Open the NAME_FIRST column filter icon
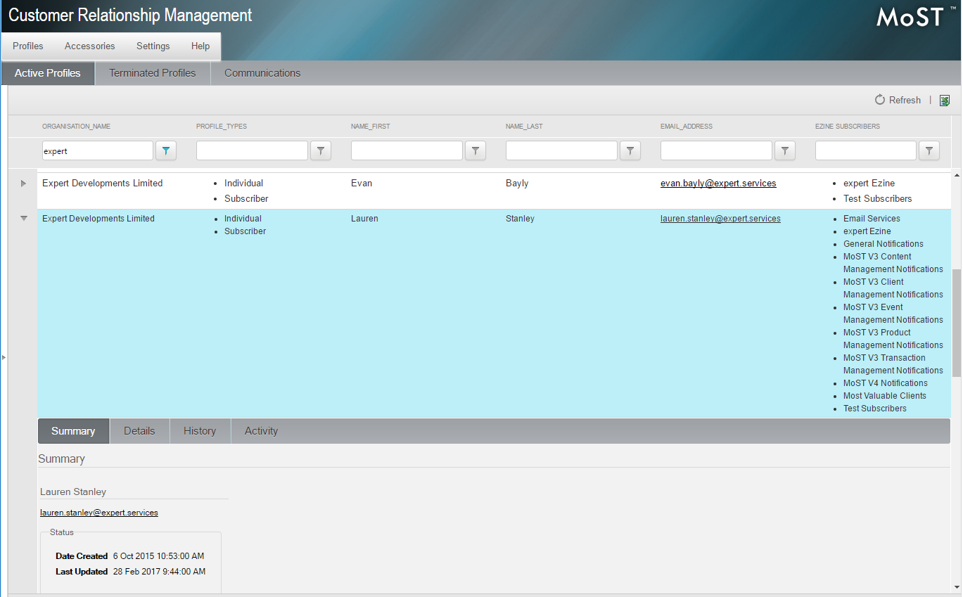This screenshot has height=597, width=963. click(x=475, y=150)
